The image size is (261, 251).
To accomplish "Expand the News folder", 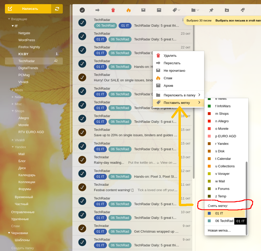I will (x=13, y=97).
